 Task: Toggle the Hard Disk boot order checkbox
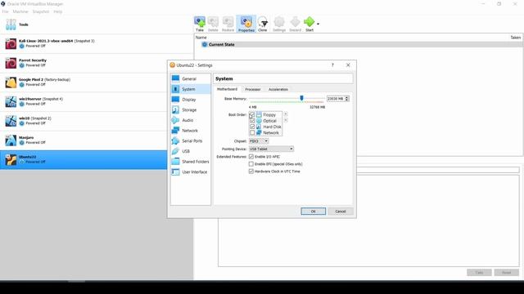click(x=252, y=127)
